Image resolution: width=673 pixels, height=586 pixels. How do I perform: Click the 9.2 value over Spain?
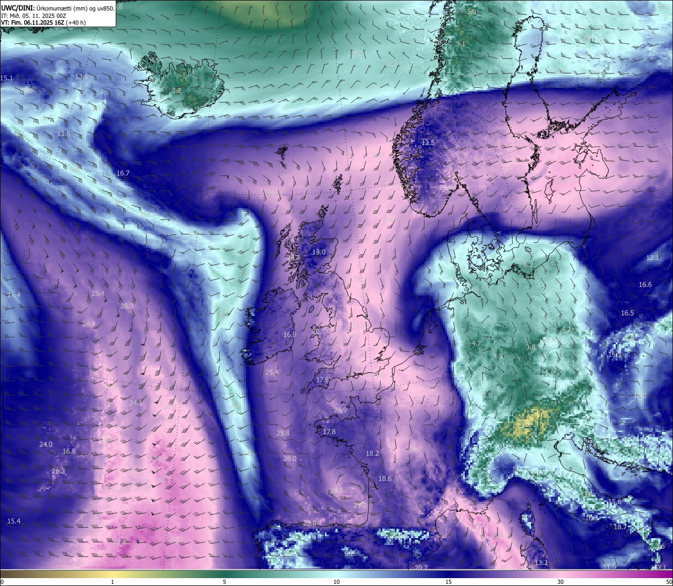pos(349,553)
